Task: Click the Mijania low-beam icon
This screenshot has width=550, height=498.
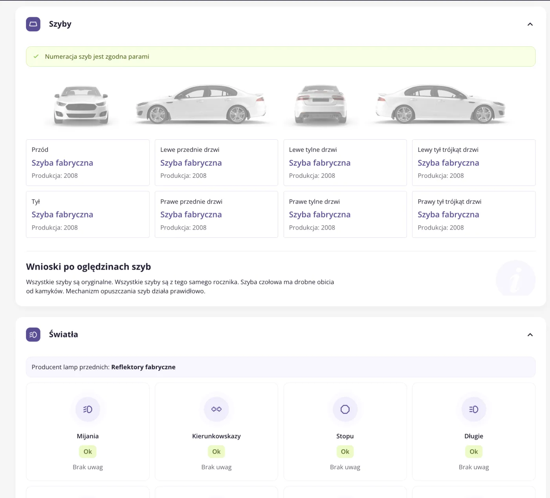Action: coord(88,409)
